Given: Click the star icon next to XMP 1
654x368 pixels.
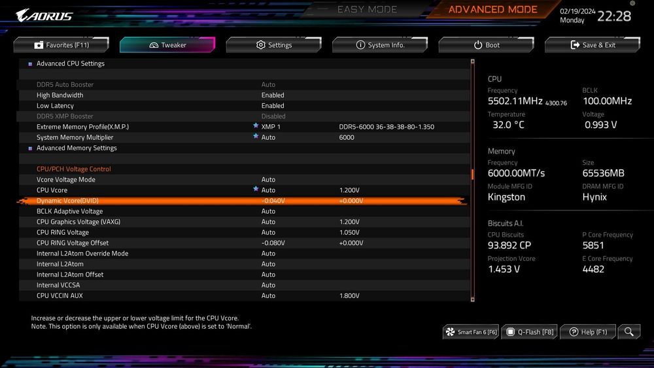Looking at the screenshot, I should [256, 126].
